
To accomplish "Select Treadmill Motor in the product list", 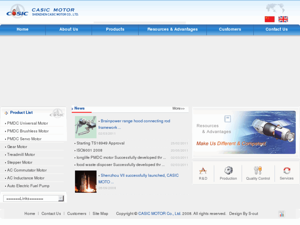I will pyautogui.click(x=21, y=154).
